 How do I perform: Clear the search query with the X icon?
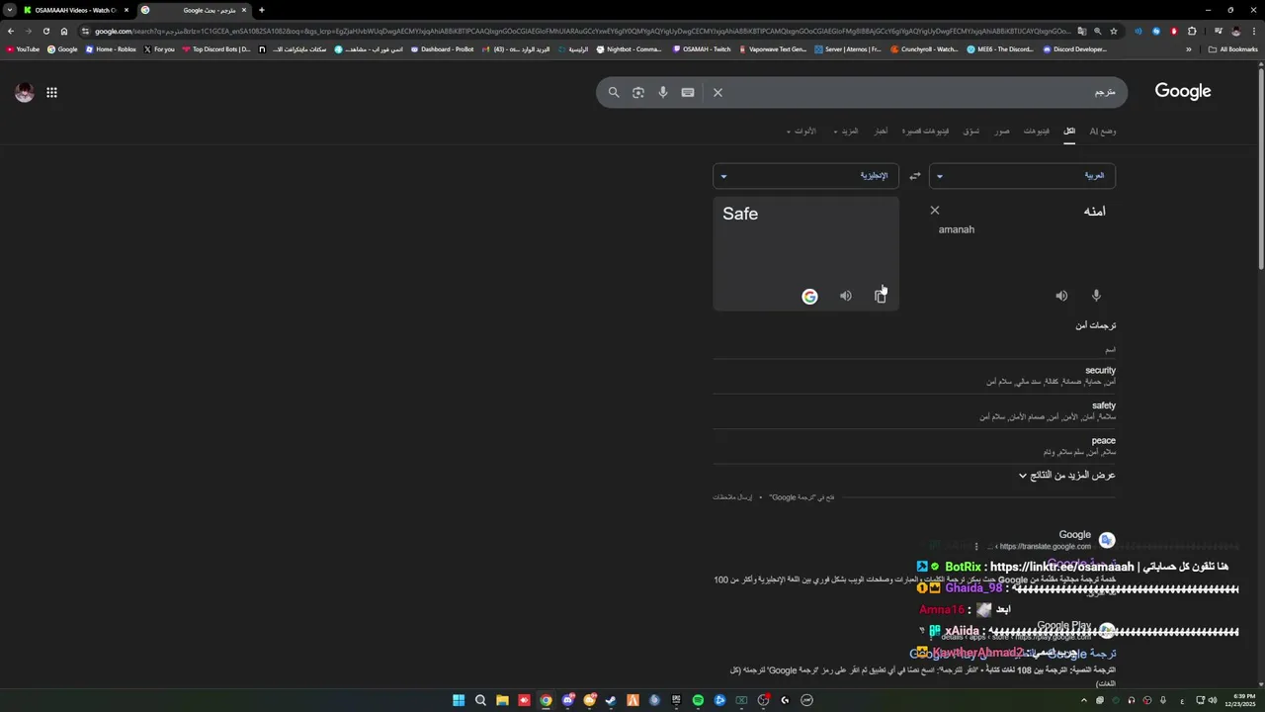click(717, 92)
